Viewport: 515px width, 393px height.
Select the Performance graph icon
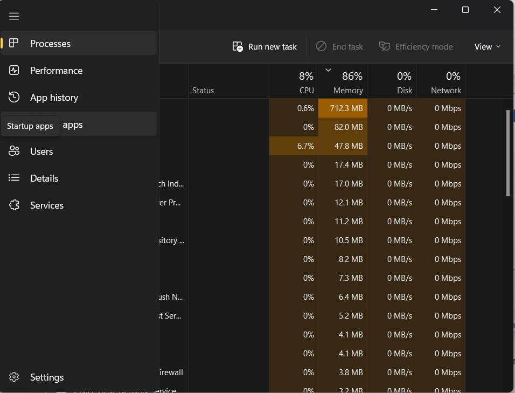(x=14, y=71)
